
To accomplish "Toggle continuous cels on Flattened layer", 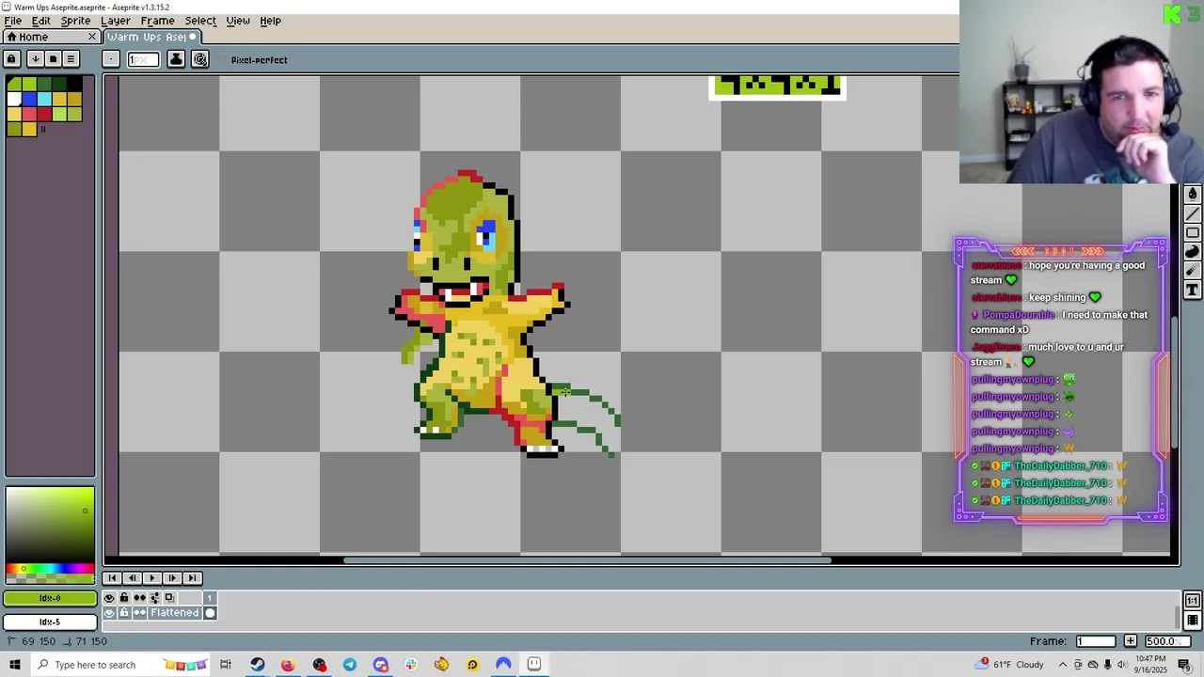I will (139, 613).
